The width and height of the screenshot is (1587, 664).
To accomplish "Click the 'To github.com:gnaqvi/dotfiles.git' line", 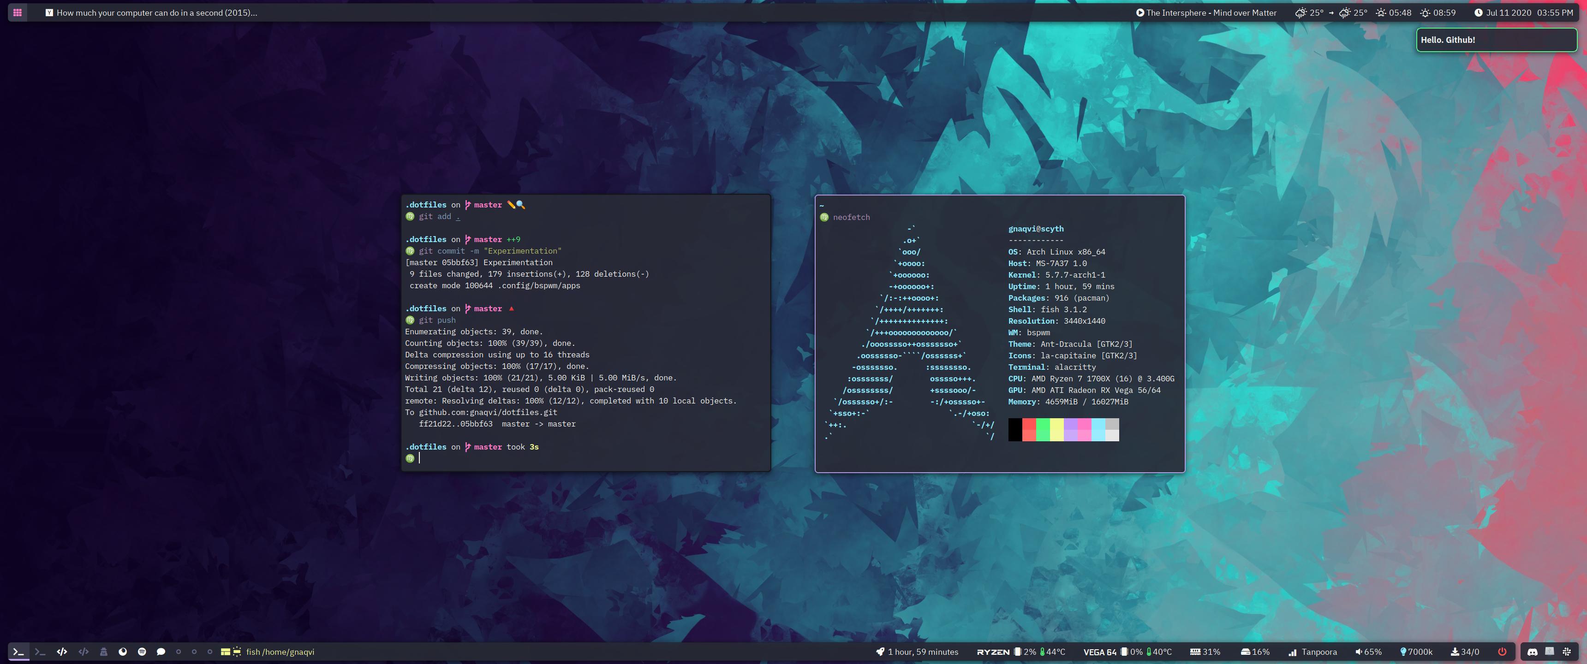I will point(481,413).
